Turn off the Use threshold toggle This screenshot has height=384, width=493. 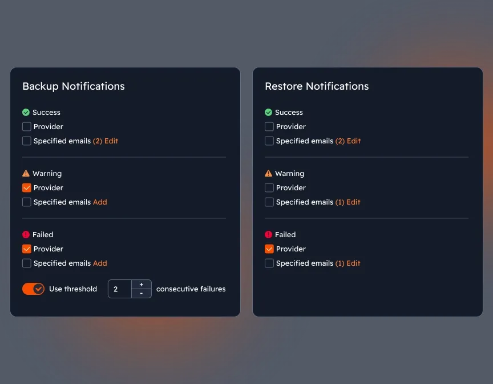pyautogui.click(x=33, y=289)
